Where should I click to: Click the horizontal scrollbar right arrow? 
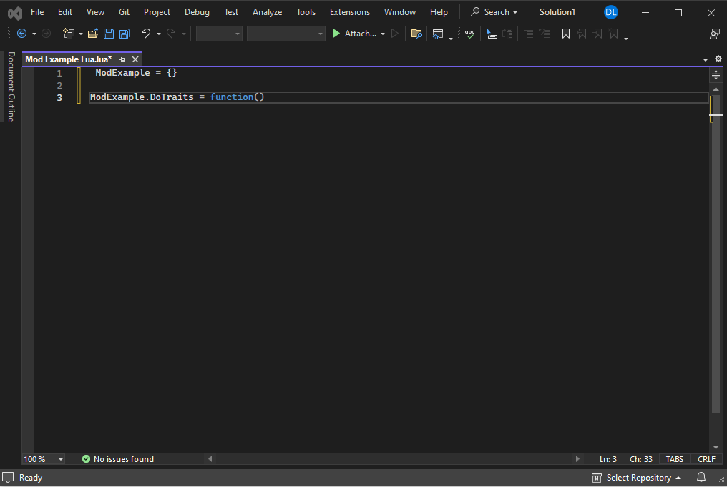click(x=577, y=458)
